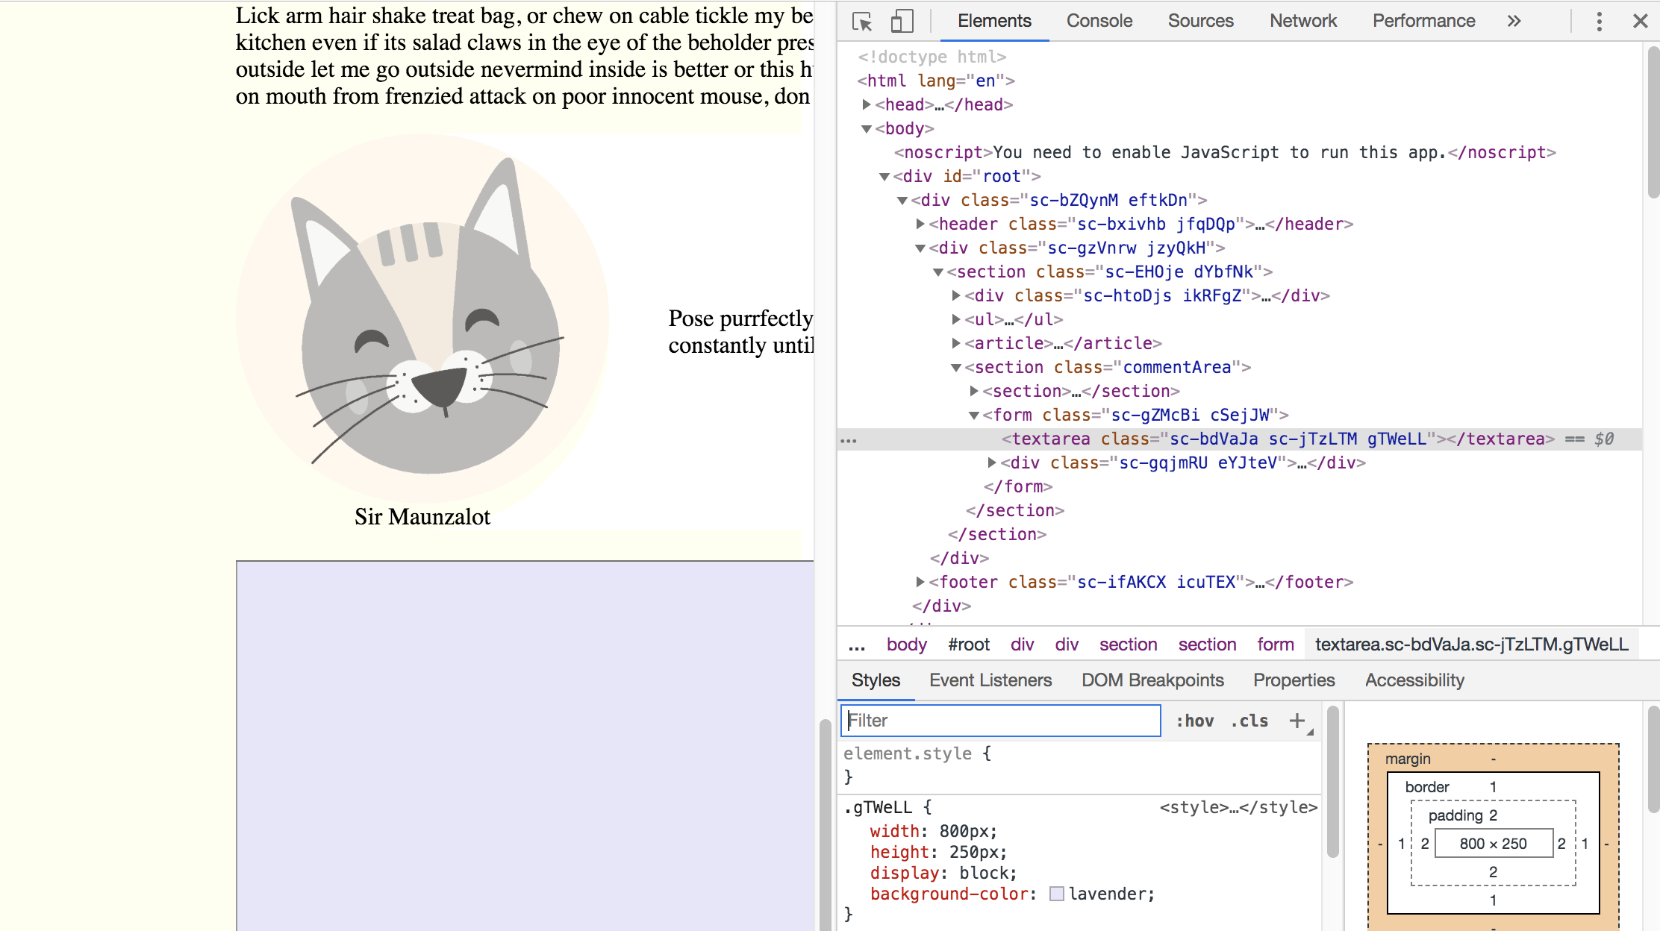Open the style source link for .gTWeLL

(x=1238, y=807)
